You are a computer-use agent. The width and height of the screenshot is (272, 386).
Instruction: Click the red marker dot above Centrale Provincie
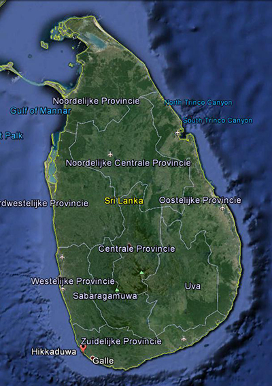pyautogui.click(x=129, y=245)
